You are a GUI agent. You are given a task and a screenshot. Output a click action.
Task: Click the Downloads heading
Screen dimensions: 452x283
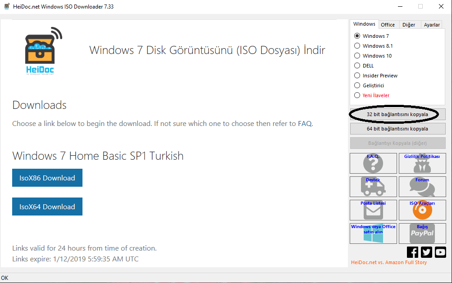(40, 105)
